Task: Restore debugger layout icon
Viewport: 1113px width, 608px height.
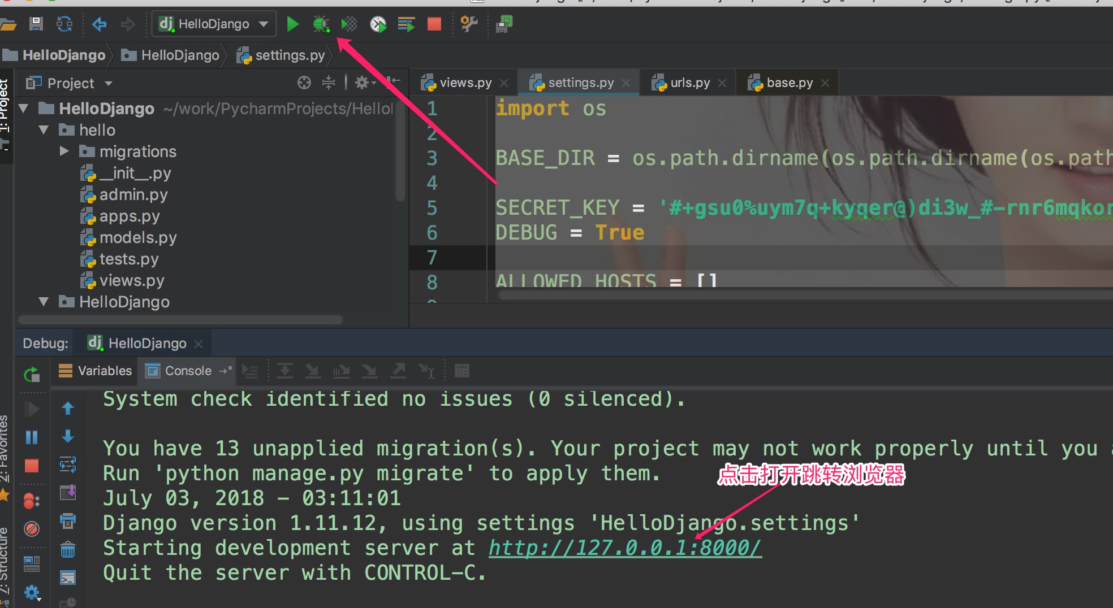Action: pyautogui.click(x=32, y=563)
